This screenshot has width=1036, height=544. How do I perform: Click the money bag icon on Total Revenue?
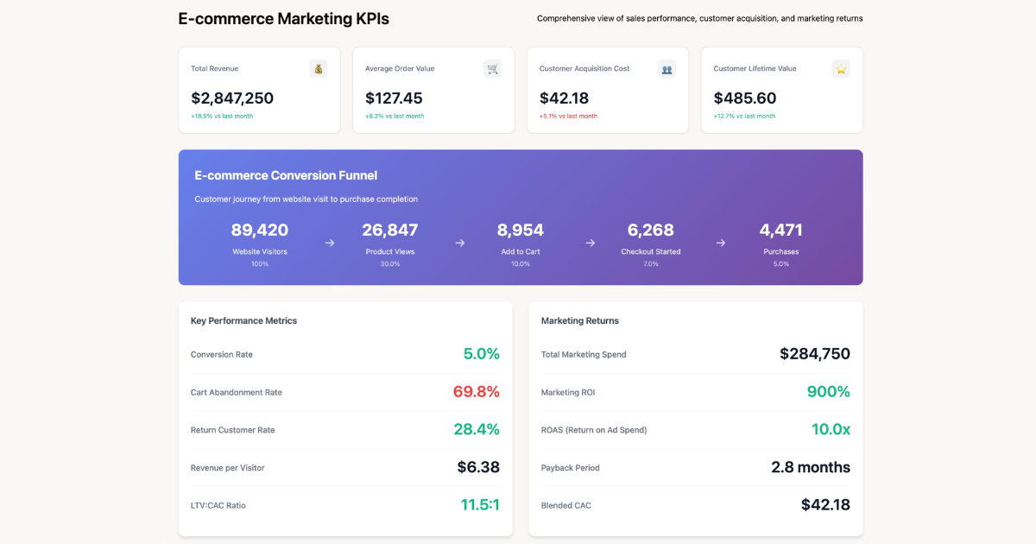coord(319,68)
